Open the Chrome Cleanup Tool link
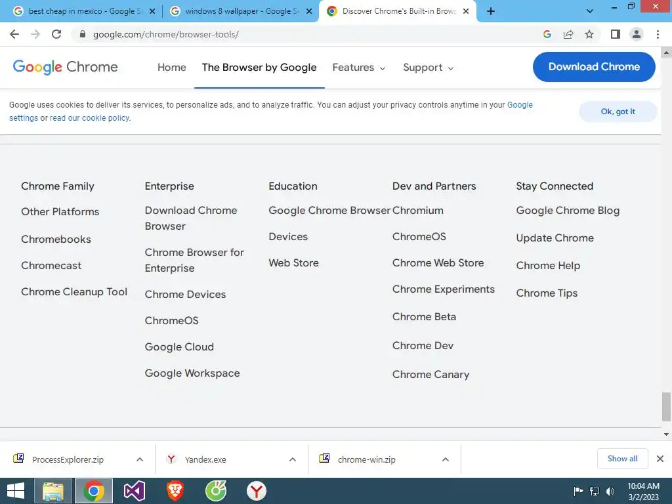 tap(74, 292)
